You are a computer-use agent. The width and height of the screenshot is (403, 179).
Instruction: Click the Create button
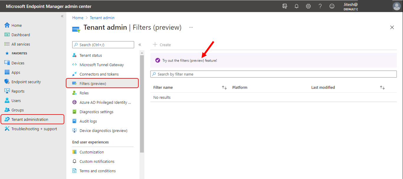coord(162,45)
